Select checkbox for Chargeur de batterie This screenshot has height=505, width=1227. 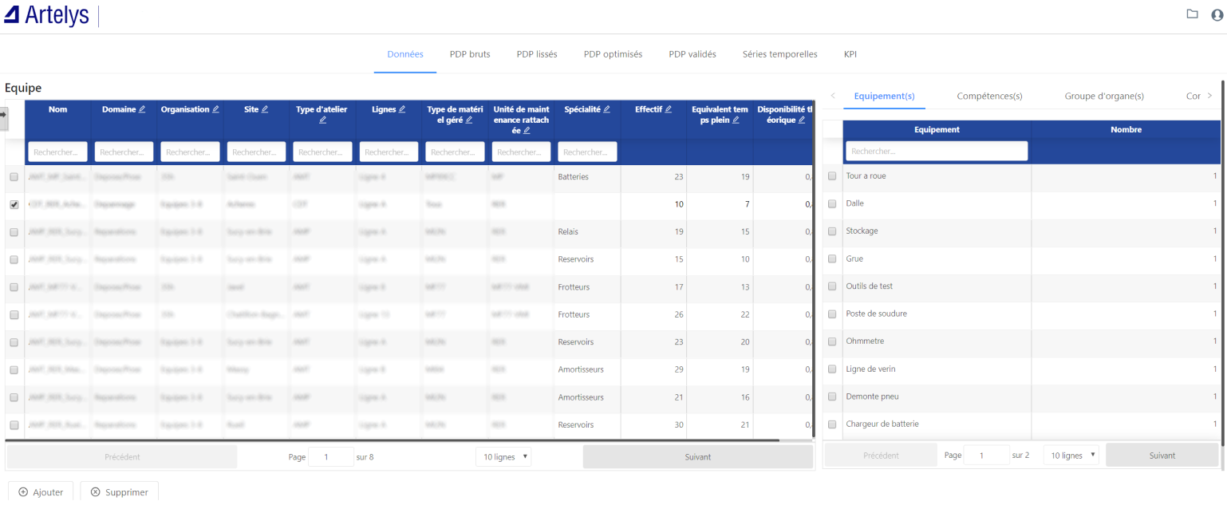tap(832, 424)
